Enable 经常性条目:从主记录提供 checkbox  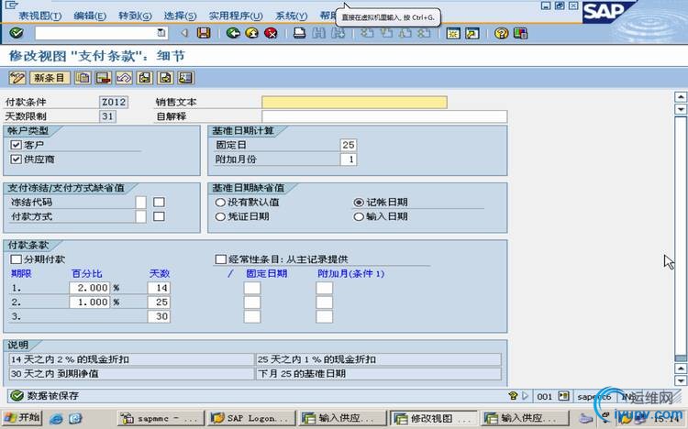(221, 259)
